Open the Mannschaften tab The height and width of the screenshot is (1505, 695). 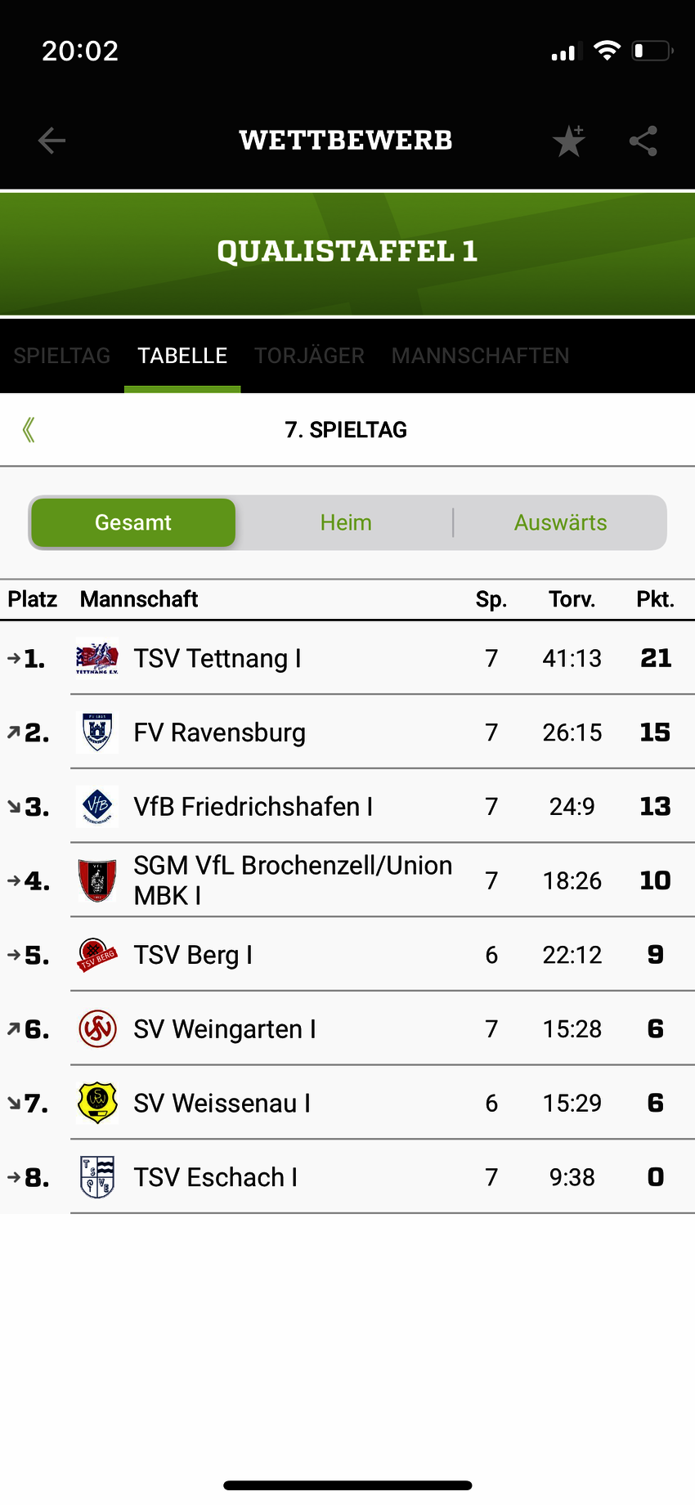pos(480,356)
